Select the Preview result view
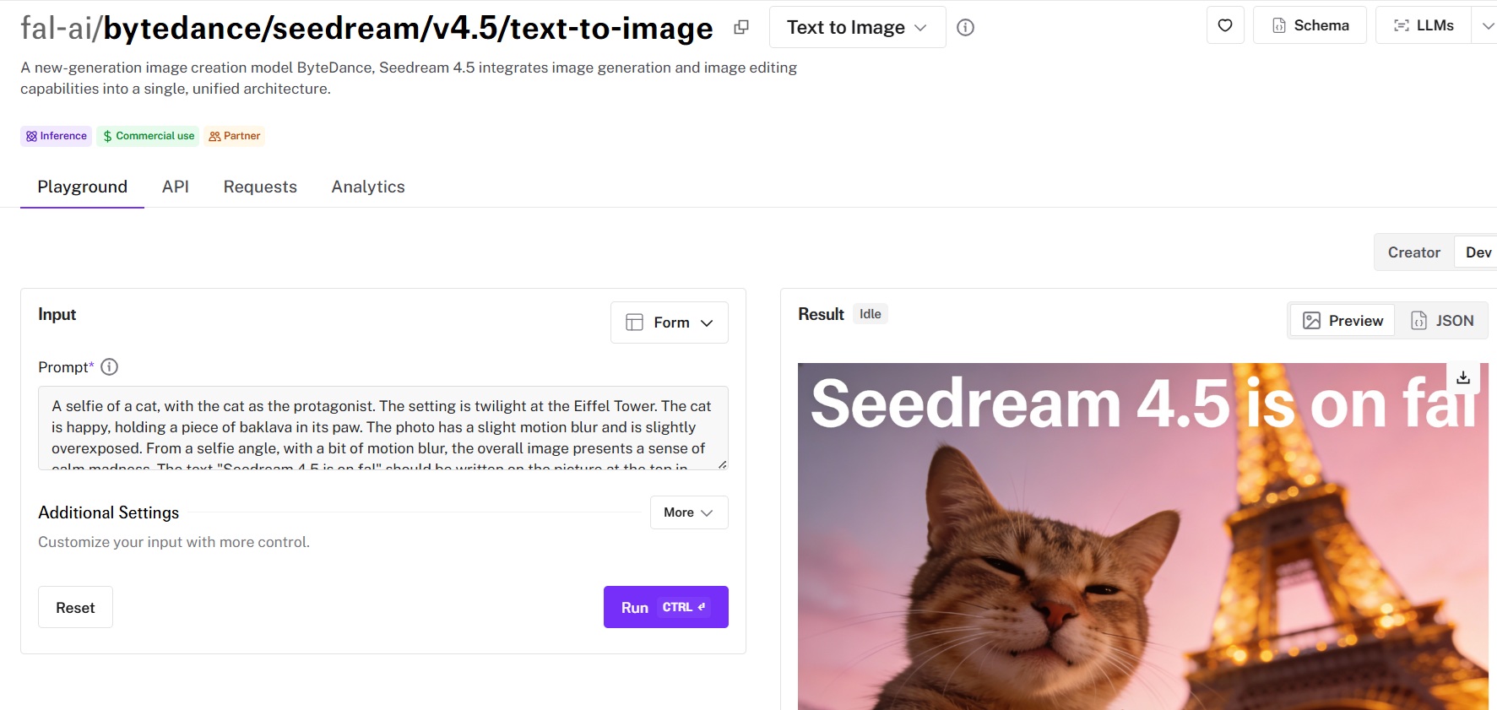This screenshot has height=710, width=1497. 1342,321
